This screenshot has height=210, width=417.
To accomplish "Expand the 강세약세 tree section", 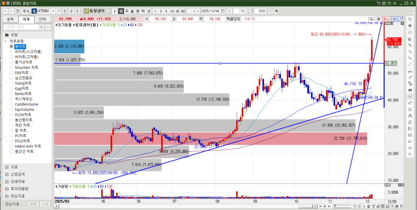I will 7,181.
